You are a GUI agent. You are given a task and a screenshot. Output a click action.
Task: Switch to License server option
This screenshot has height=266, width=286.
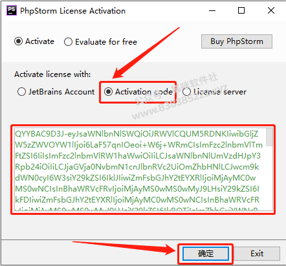pos(214,92)
